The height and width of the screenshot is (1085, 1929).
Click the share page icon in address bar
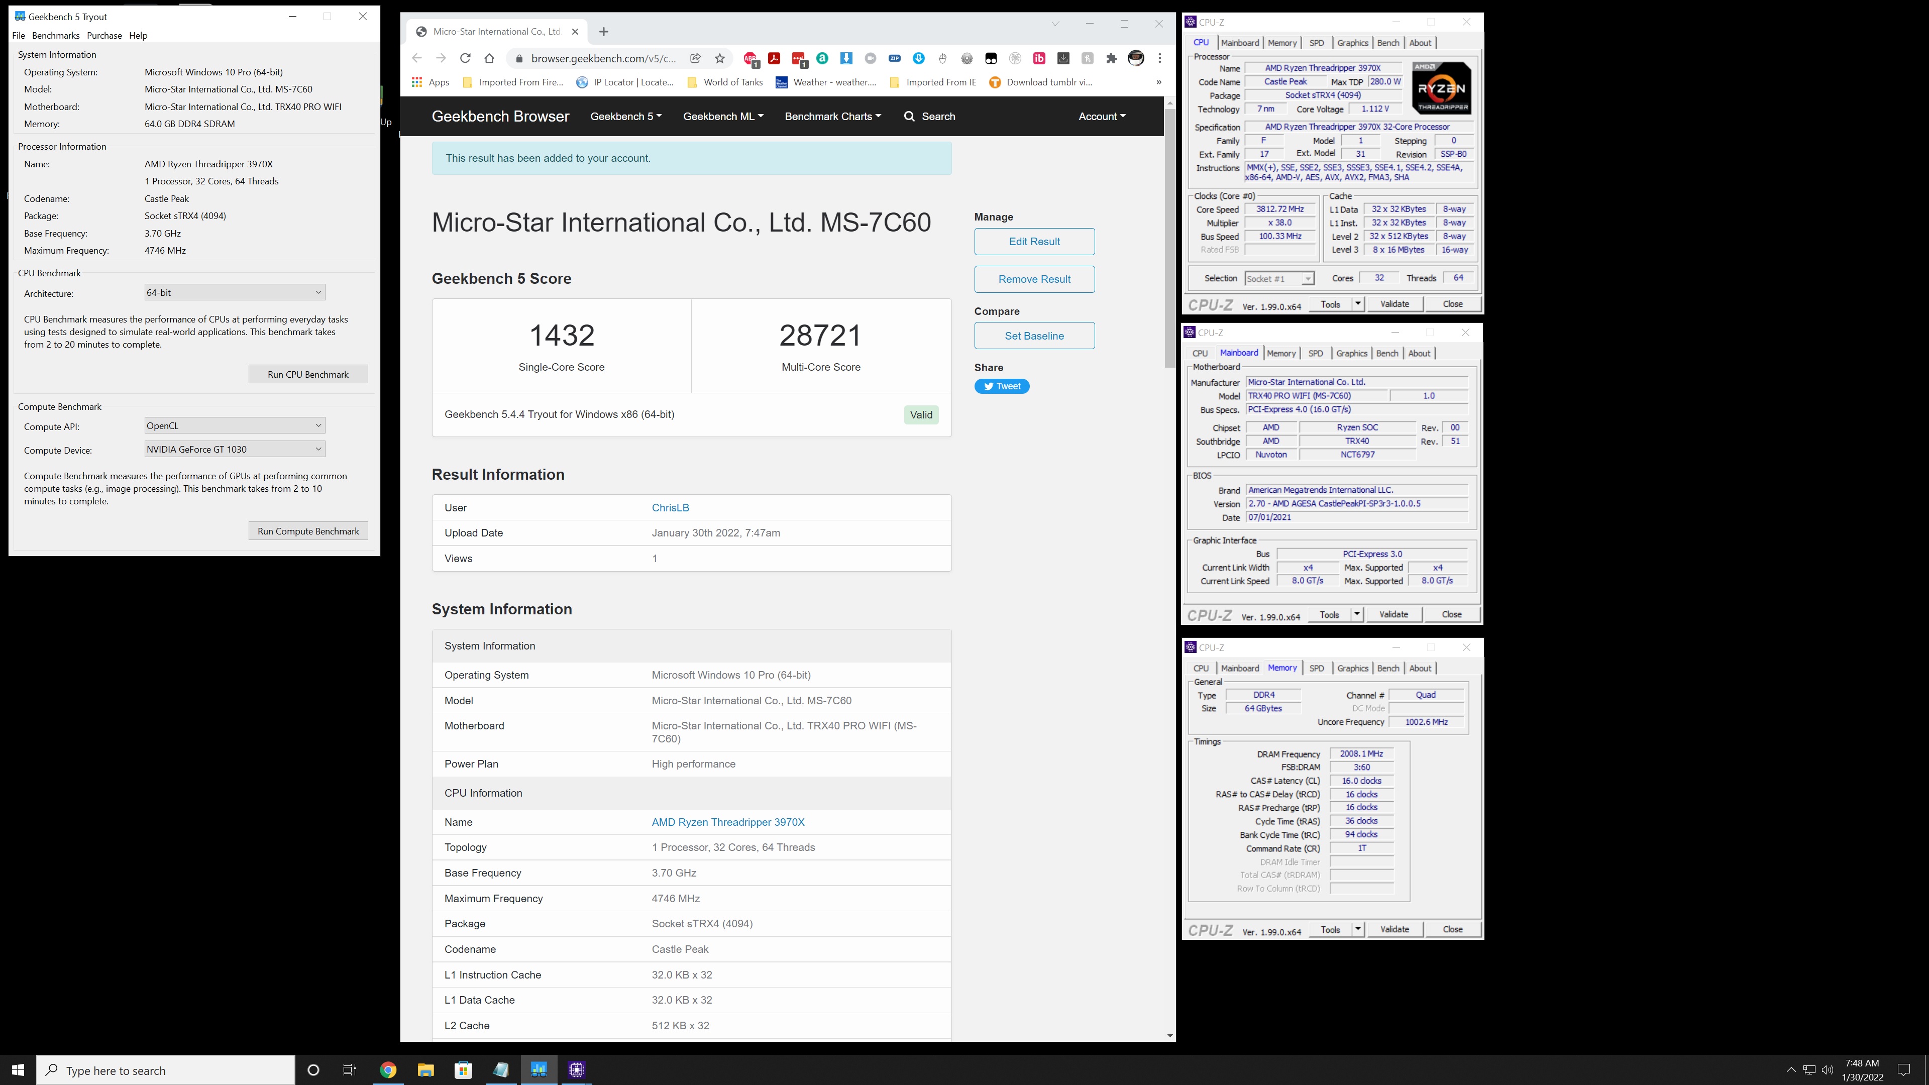(696, 58)
